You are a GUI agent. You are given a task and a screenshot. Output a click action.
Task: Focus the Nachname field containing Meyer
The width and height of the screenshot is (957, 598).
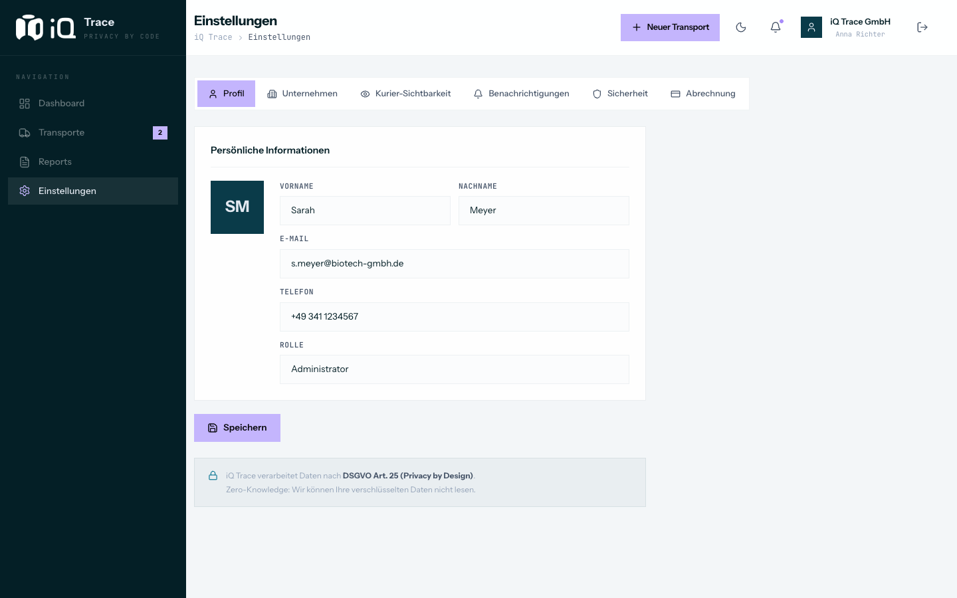544,211
